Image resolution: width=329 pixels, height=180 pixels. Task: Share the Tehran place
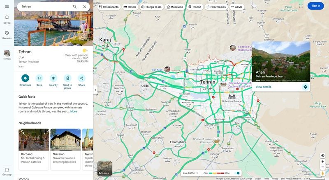tap(81, 81)
